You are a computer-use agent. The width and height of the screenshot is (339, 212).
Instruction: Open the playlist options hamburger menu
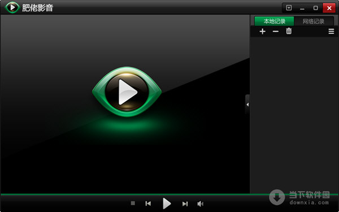[331, 32]
